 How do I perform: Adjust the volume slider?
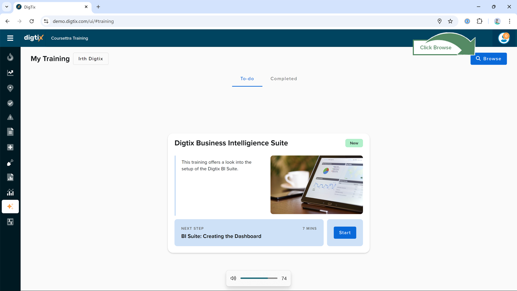click(x=259, y=278)
